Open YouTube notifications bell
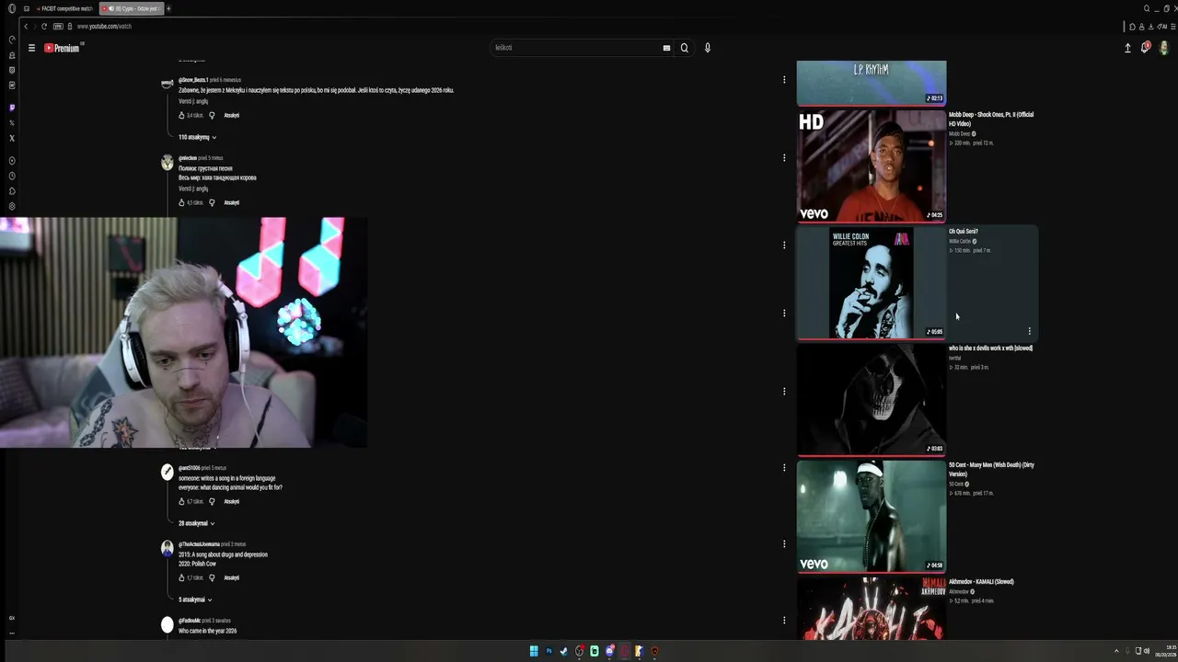1178x662 pixels. [1145, 47]
